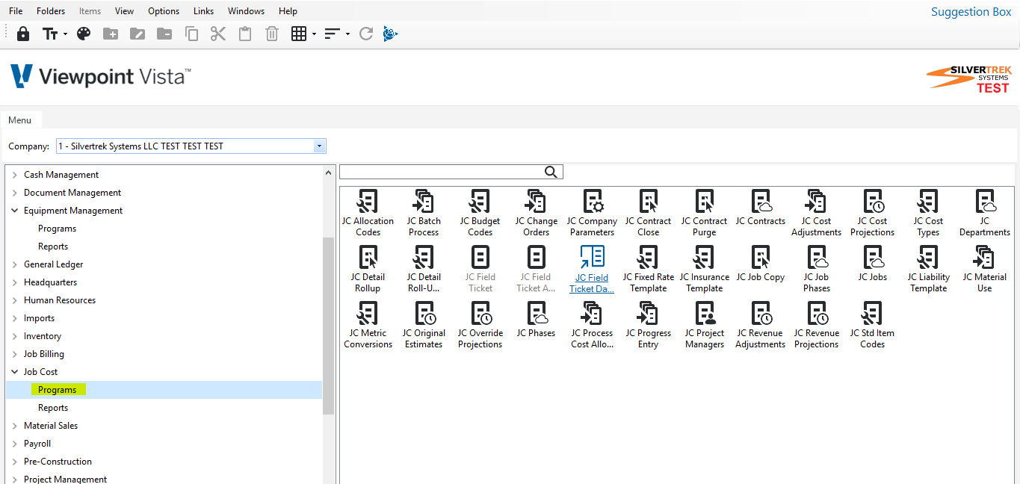Click the lock toolbar icon
This screenshot has height=484, width=1020.
(x=23, y=34)
